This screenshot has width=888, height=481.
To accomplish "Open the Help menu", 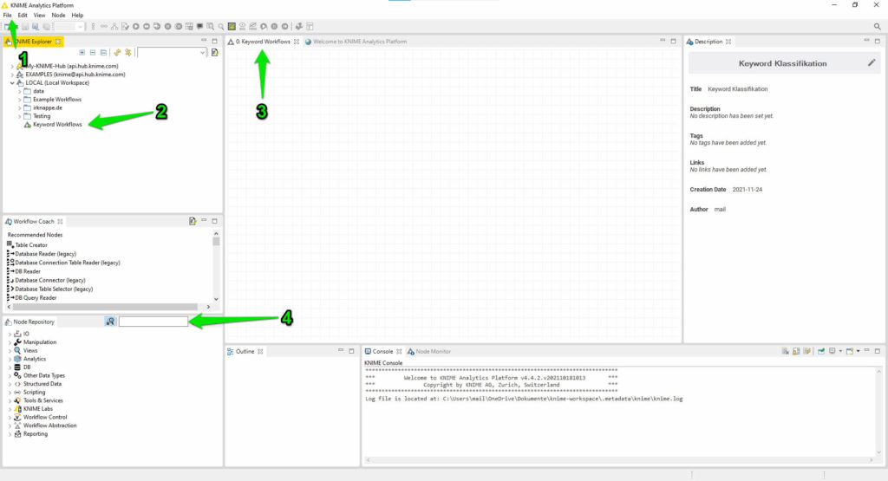I will click(x=77, y=16).
